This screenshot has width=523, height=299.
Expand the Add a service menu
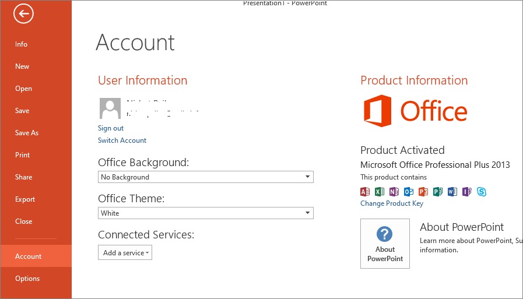click(125, 253)
